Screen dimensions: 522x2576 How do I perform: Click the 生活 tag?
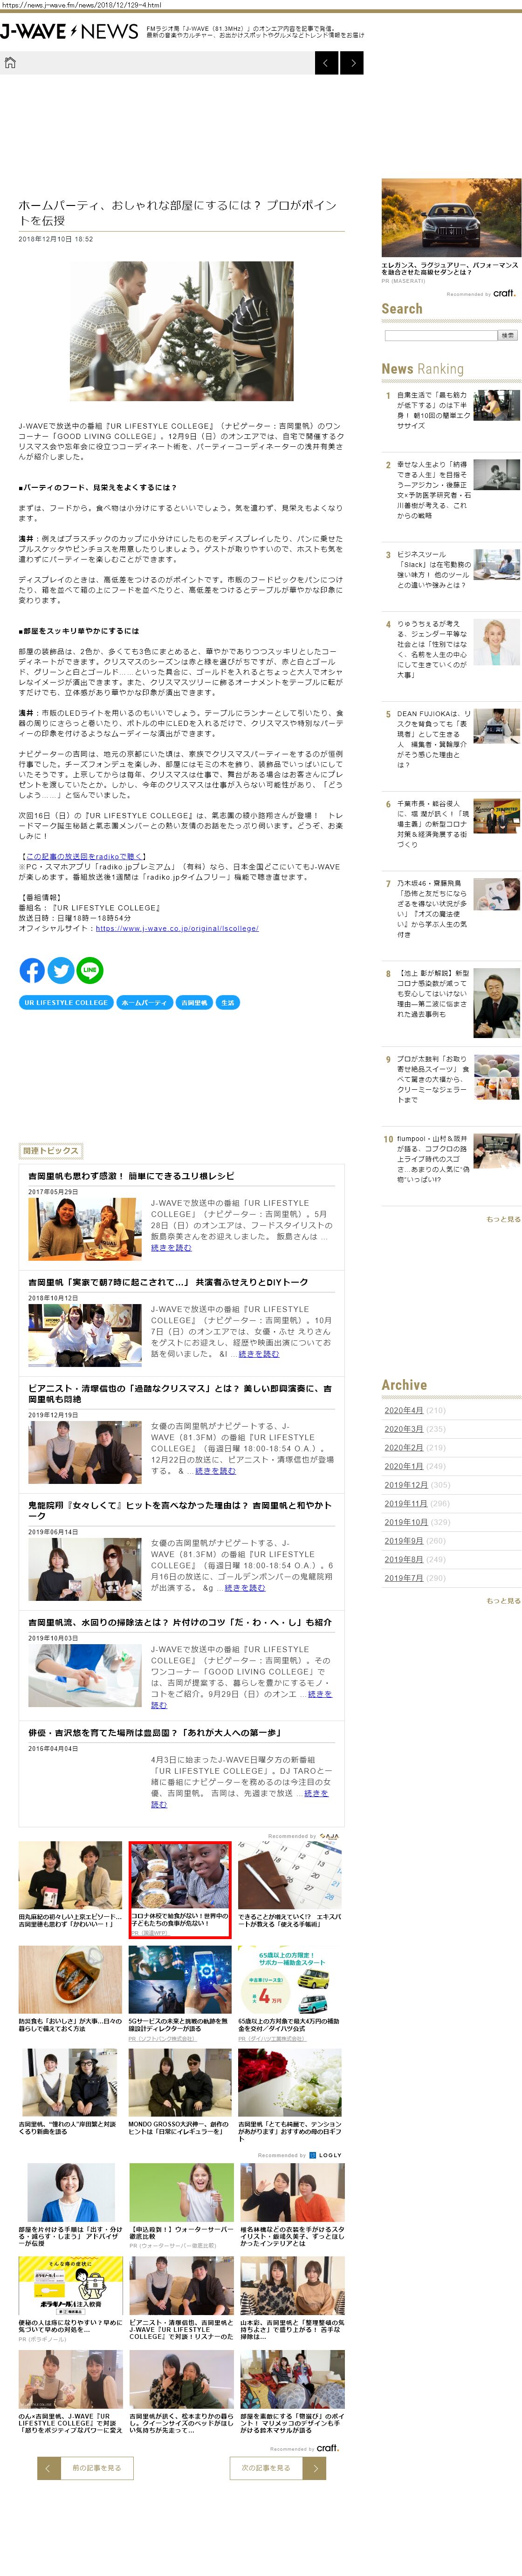coord(228,1002)
